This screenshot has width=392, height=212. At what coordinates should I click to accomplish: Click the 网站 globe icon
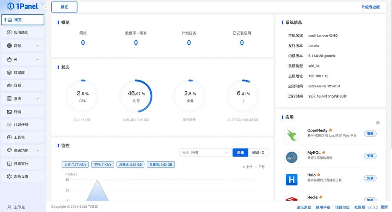9,46
